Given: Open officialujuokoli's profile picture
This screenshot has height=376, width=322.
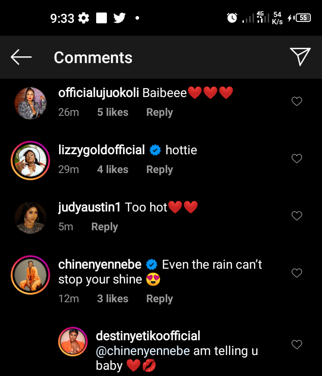Looking at the screenshot, I should click(x=30, y=103).
